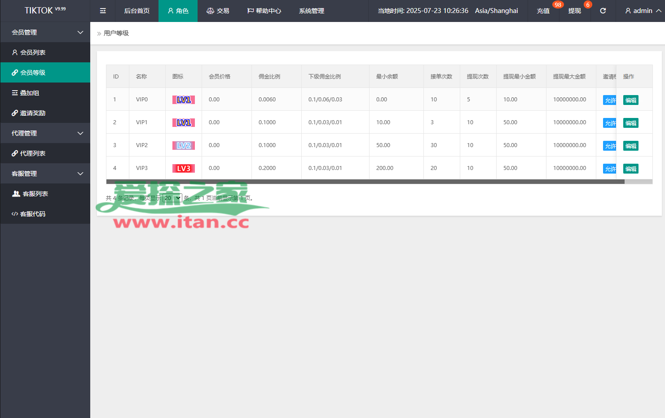Click the 接单次数 column header
Screen dimensions: 665x418
(441, 77)
